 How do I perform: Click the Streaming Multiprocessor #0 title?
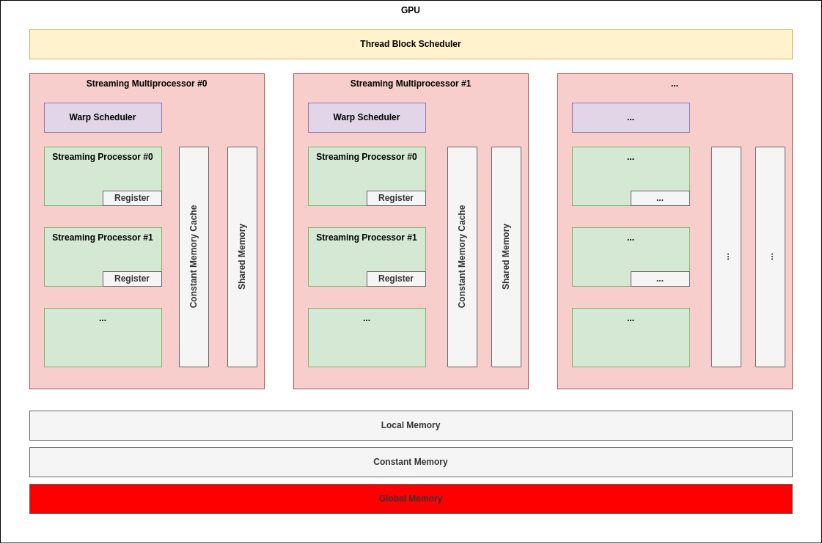[147, 84]
